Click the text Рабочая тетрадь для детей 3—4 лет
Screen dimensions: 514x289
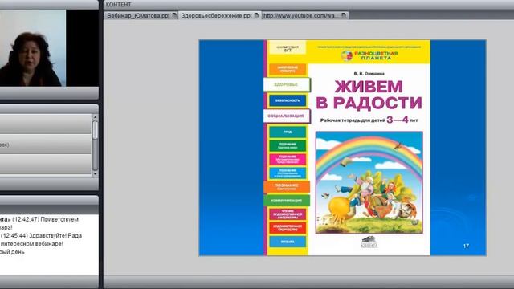click(x=369, y=120)
